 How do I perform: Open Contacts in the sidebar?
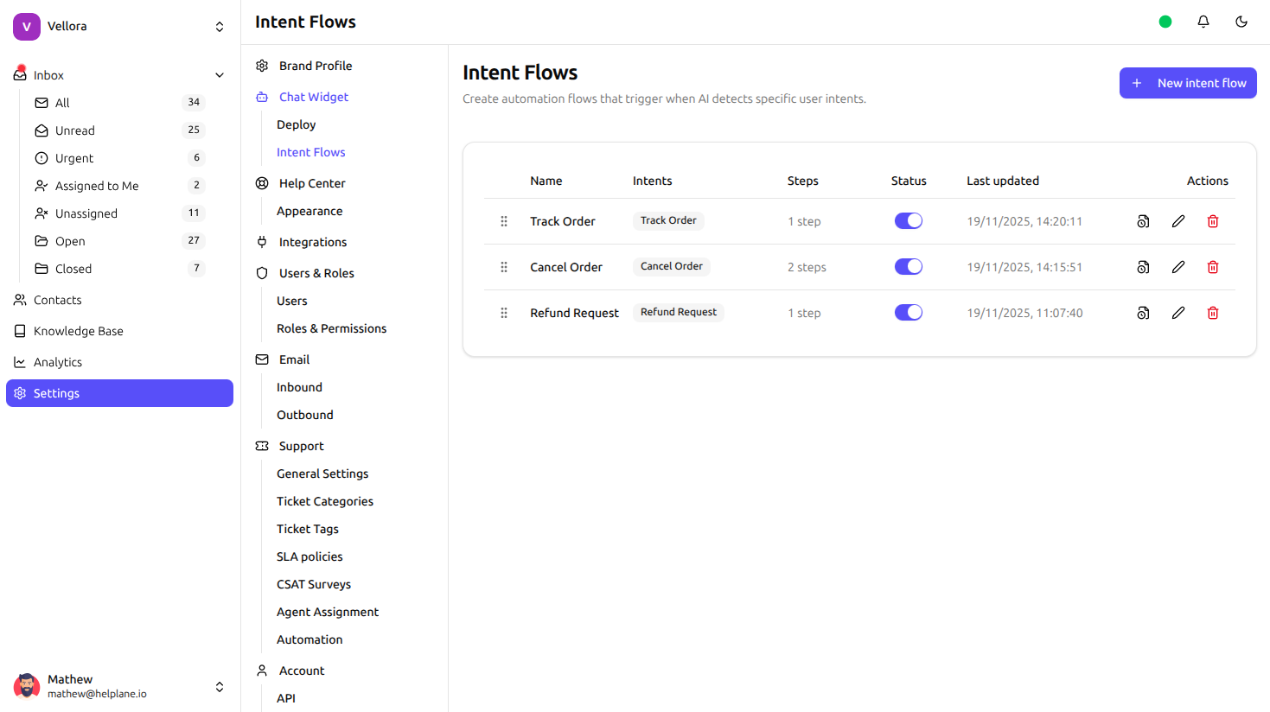tap(58, 299)
